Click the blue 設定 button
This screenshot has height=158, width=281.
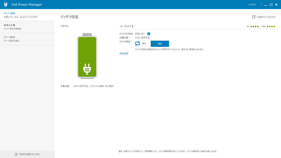[x=160, y=44]
